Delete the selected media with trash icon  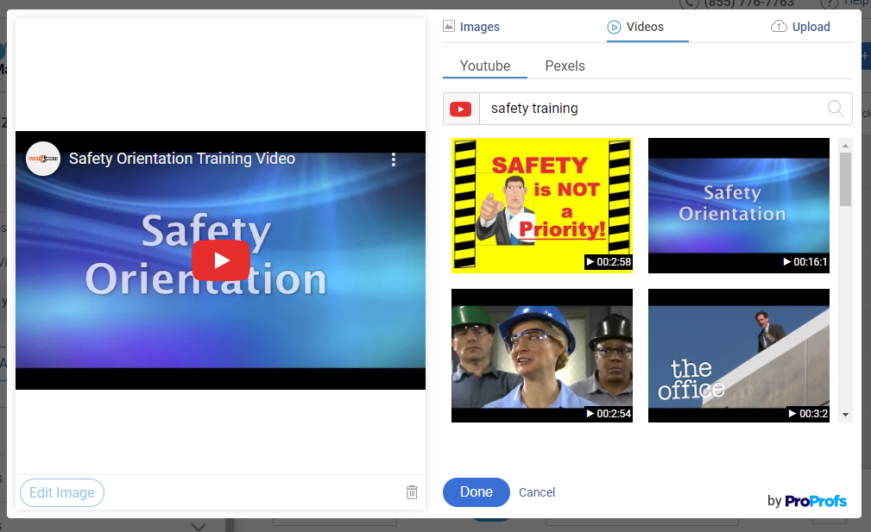[x=412, y=492]
